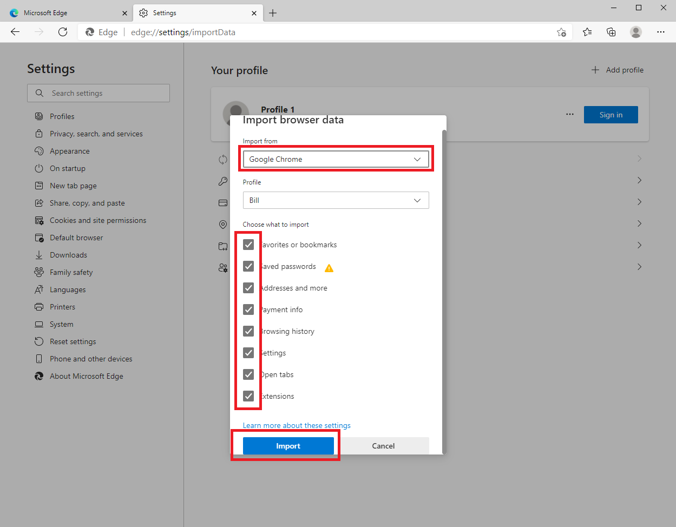Open Privacy, search, and services settings

pos(96,134)
